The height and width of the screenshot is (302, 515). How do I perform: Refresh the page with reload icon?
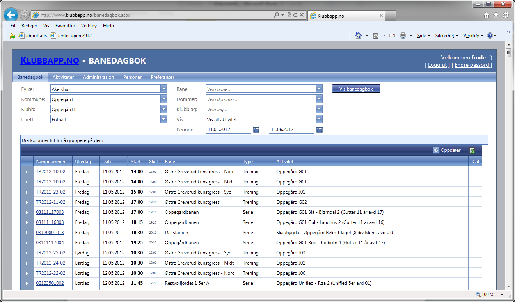coord(295,15)
